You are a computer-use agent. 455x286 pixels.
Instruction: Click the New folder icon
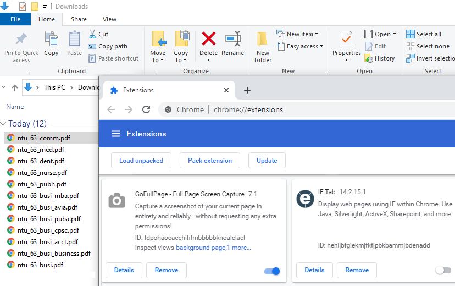(263, 40)
